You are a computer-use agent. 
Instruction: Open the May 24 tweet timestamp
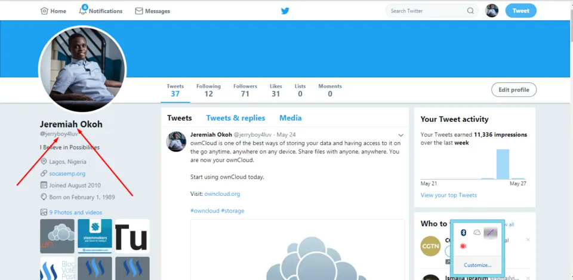pos(287,134)
